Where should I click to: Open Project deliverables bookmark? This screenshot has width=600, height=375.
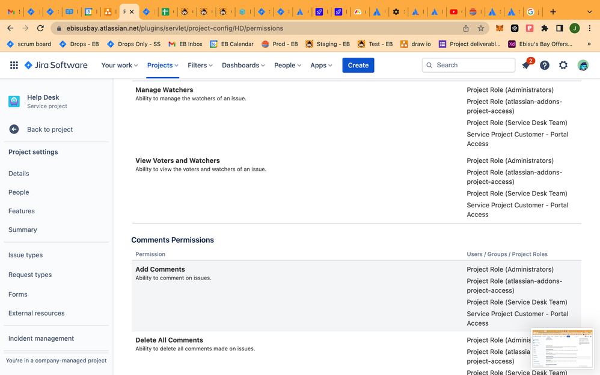[x=470, y=44]
